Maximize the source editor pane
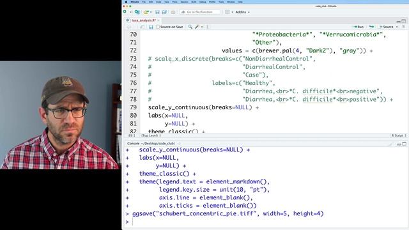Viewport: 409px width, 230px height. pos(403,21)
